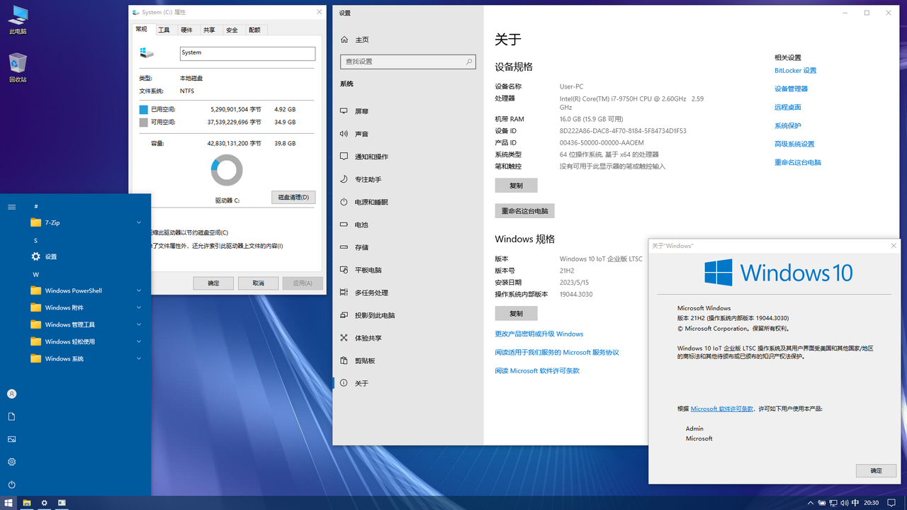Click 复制 under 设备规格
This screenshot has height=510, width=907.
pos(516,186)
